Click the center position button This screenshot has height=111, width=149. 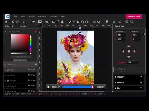pyautogui.click(x=129, y=51)
